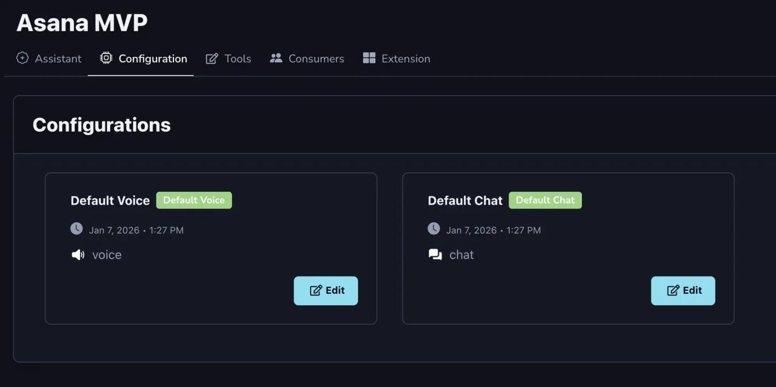Screen dimensions: 776x387
Task: Click the grid icon next to Extension
Action: 369,58
